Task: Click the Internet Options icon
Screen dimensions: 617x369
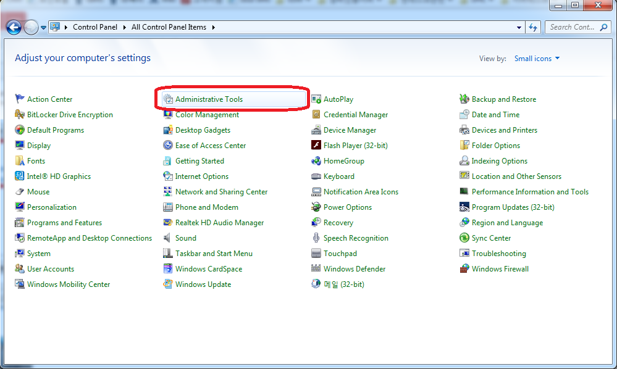Action: tap(168, 176)
